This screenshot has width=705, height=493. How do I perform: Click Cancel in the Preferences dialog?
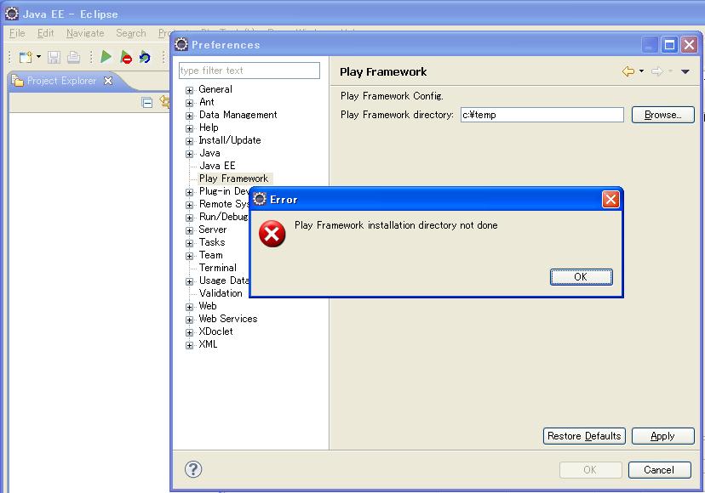[659, 470]
